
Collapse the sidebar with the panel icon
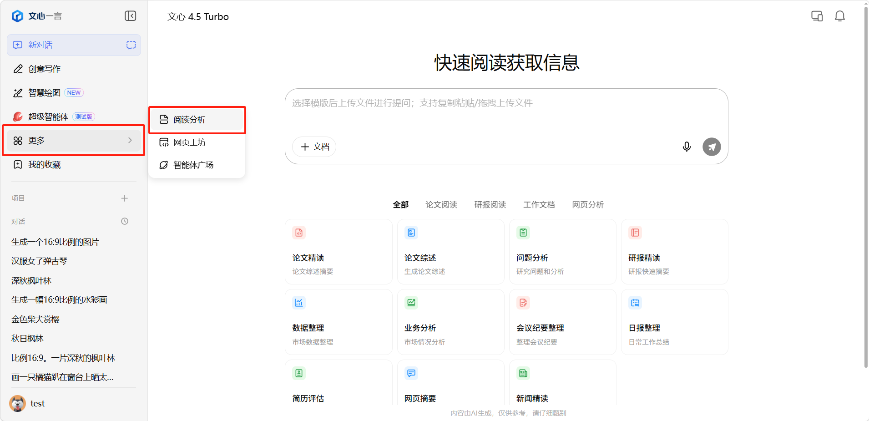coord(131,16)
